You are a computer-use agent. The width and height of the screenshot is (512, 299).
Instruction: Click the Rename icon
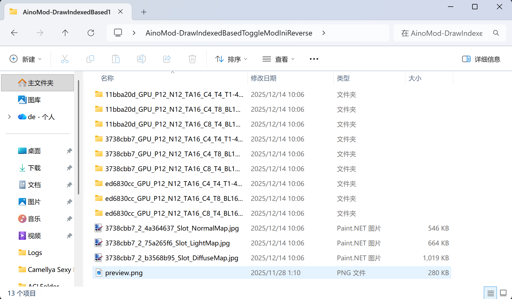[x=141, y=59]
